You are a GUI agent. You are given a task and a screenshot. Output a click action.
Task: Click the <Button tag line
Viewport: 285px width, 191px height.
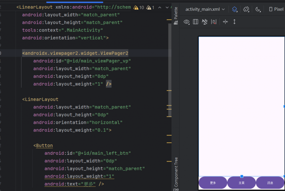[43, 146]
